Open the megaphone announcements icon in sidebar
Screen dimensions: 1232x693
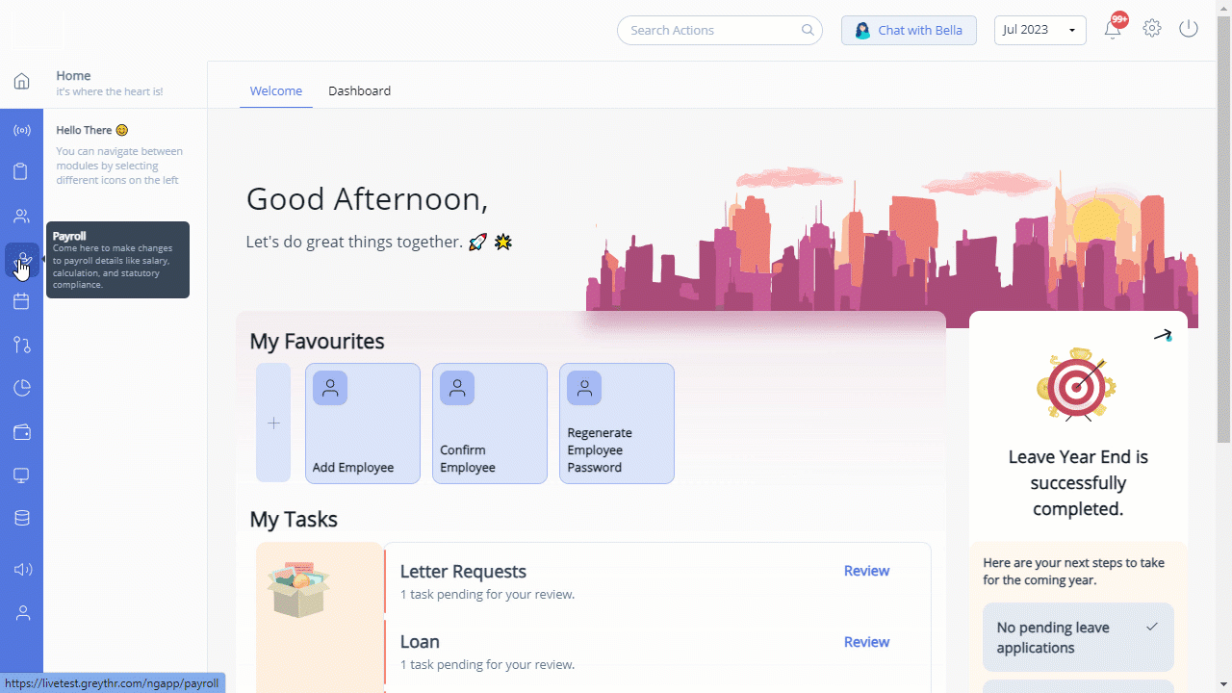pyautogui.click(x=21, y=570)
